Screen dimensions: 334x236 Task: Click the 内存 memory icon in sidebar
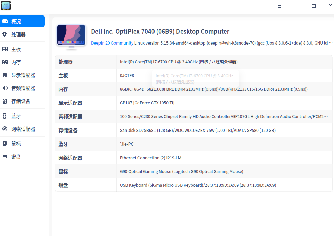(x=4, y=62)
